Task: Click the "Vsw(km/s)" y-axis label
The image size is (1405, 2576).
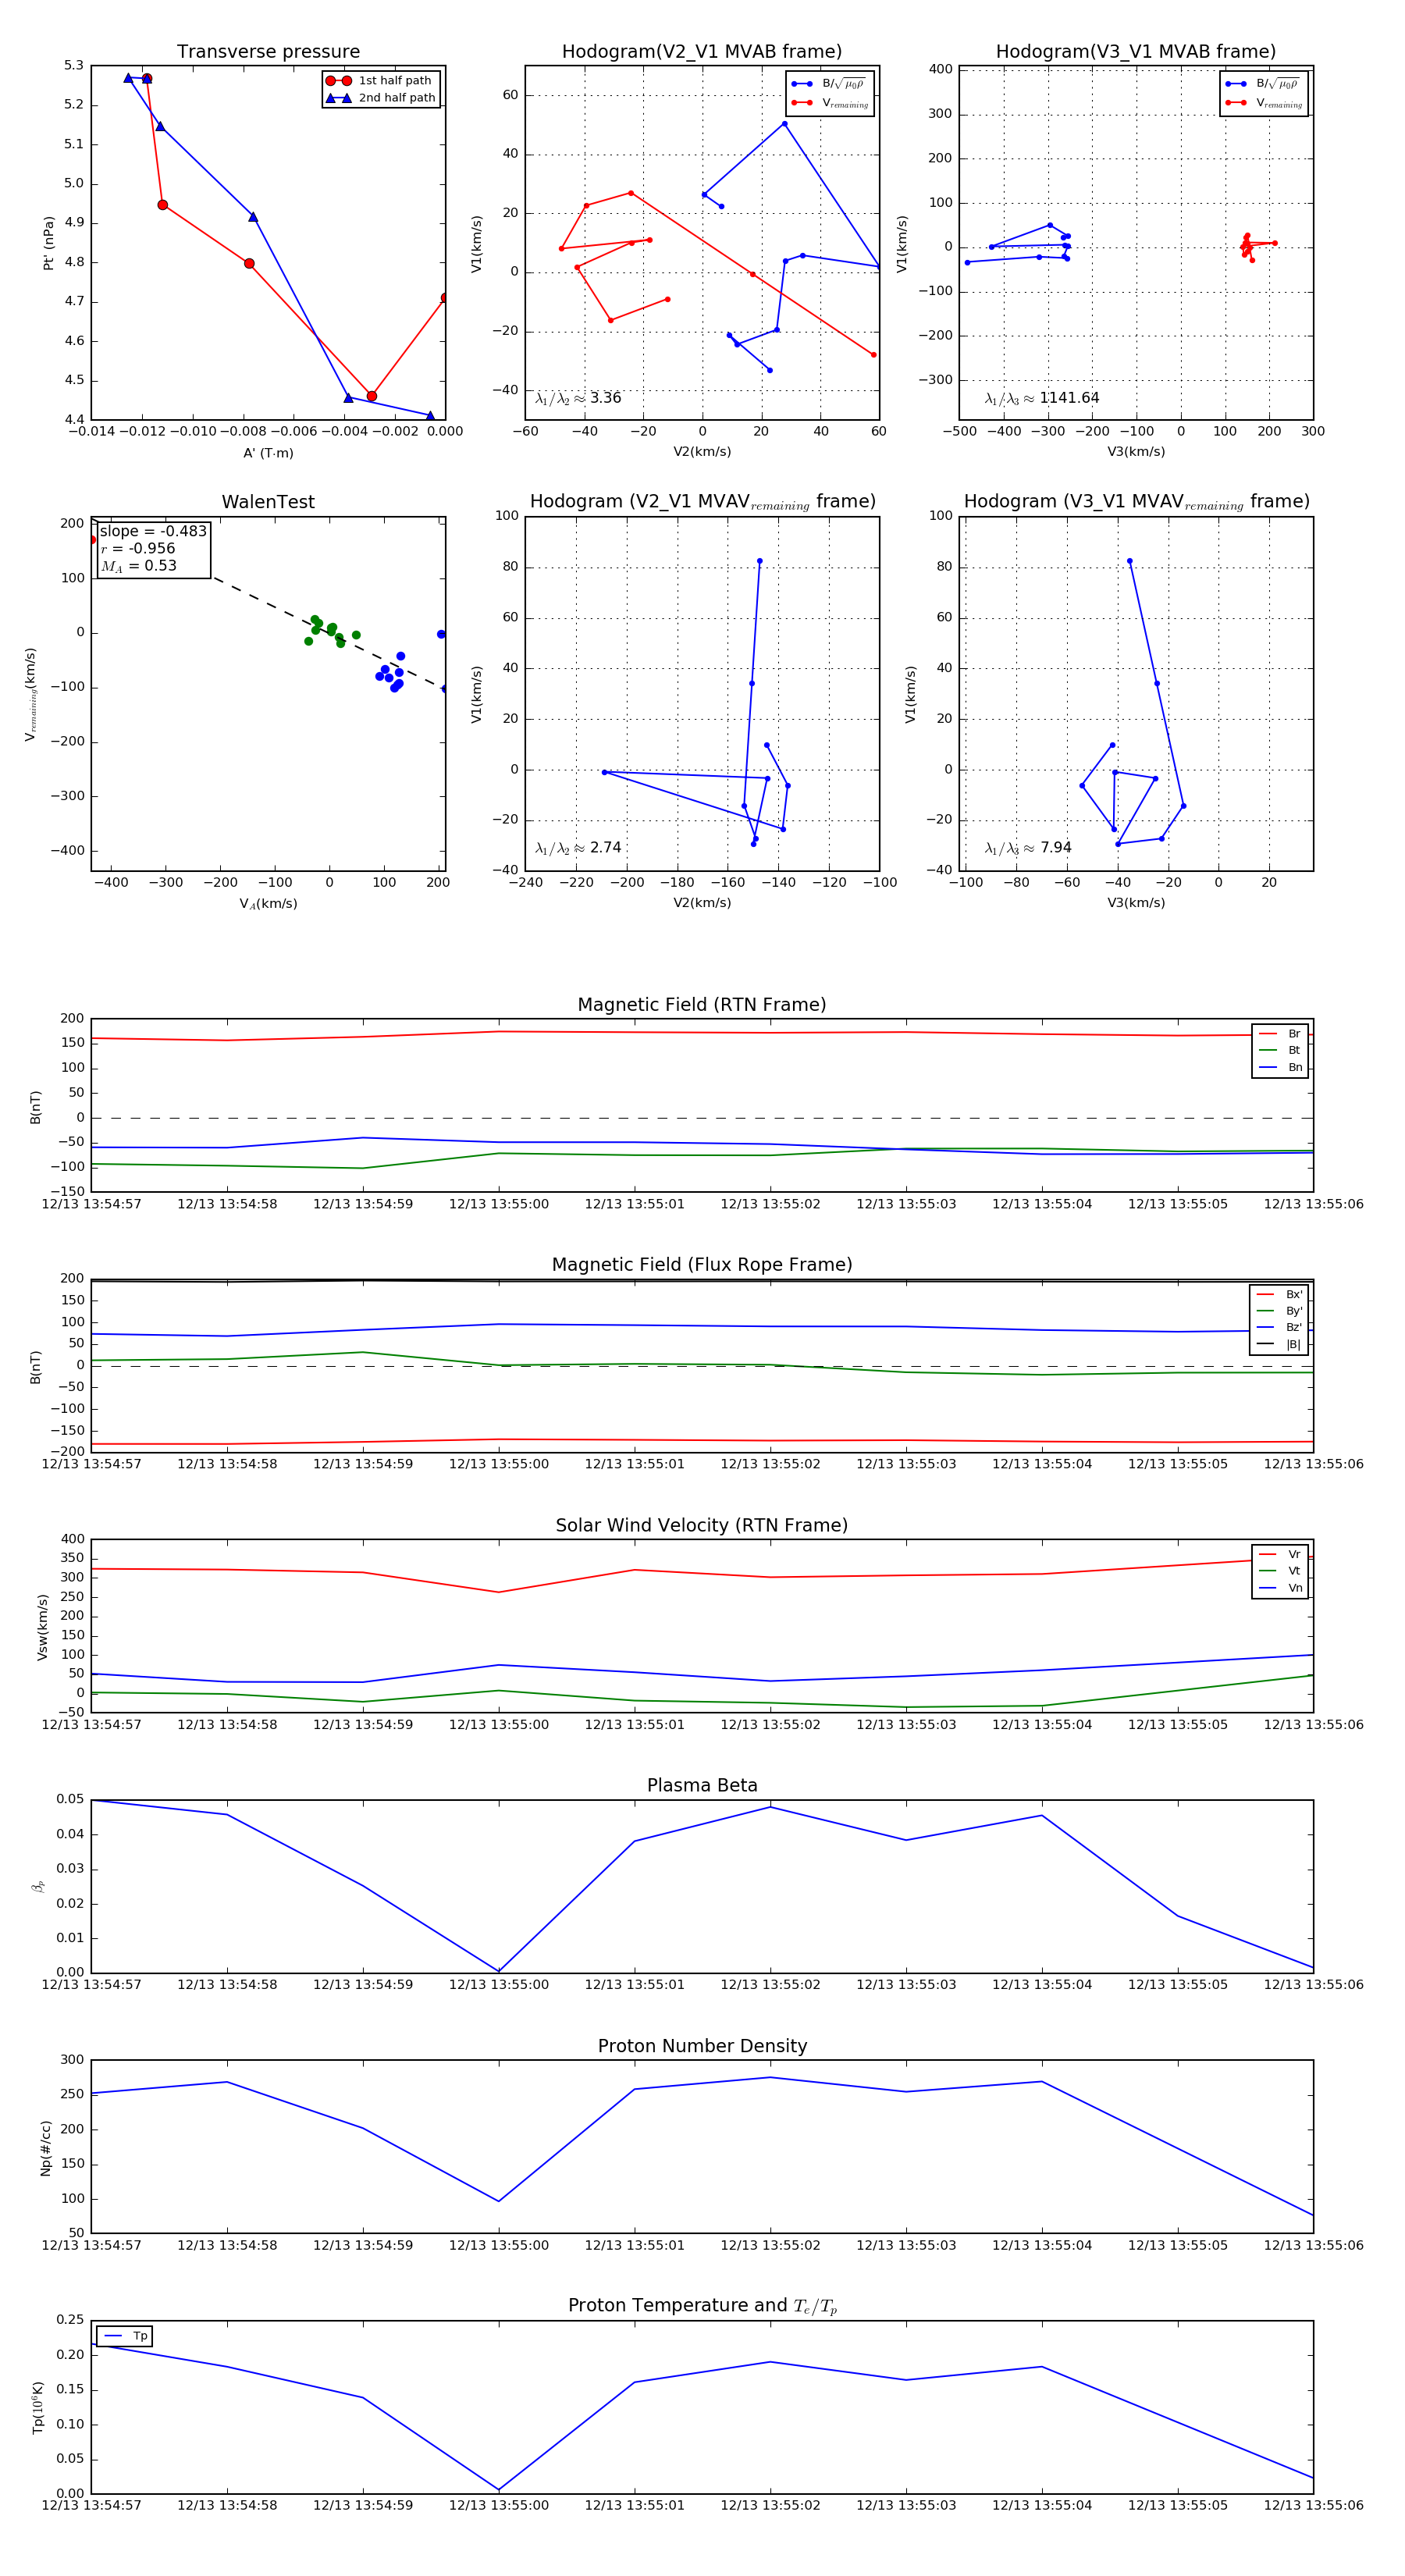Action: point(42,1628)
